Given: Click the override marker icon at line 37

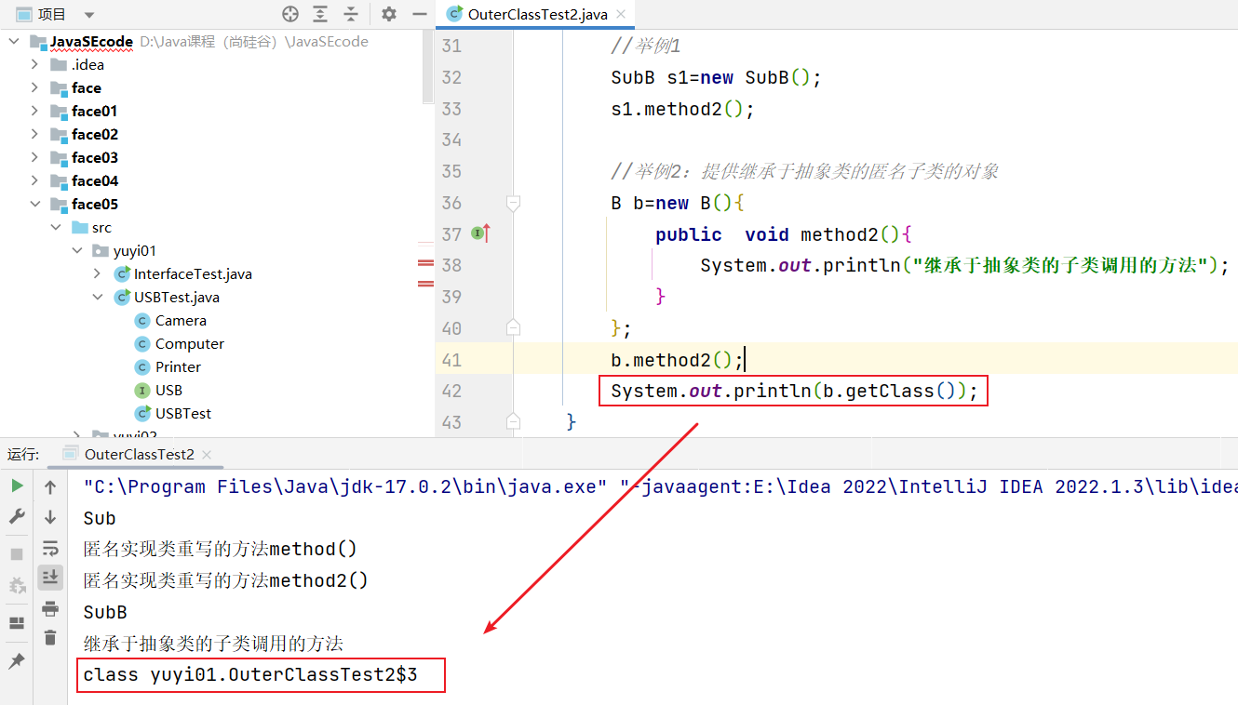Looking at the screenshot, I should tap(480, 233).
